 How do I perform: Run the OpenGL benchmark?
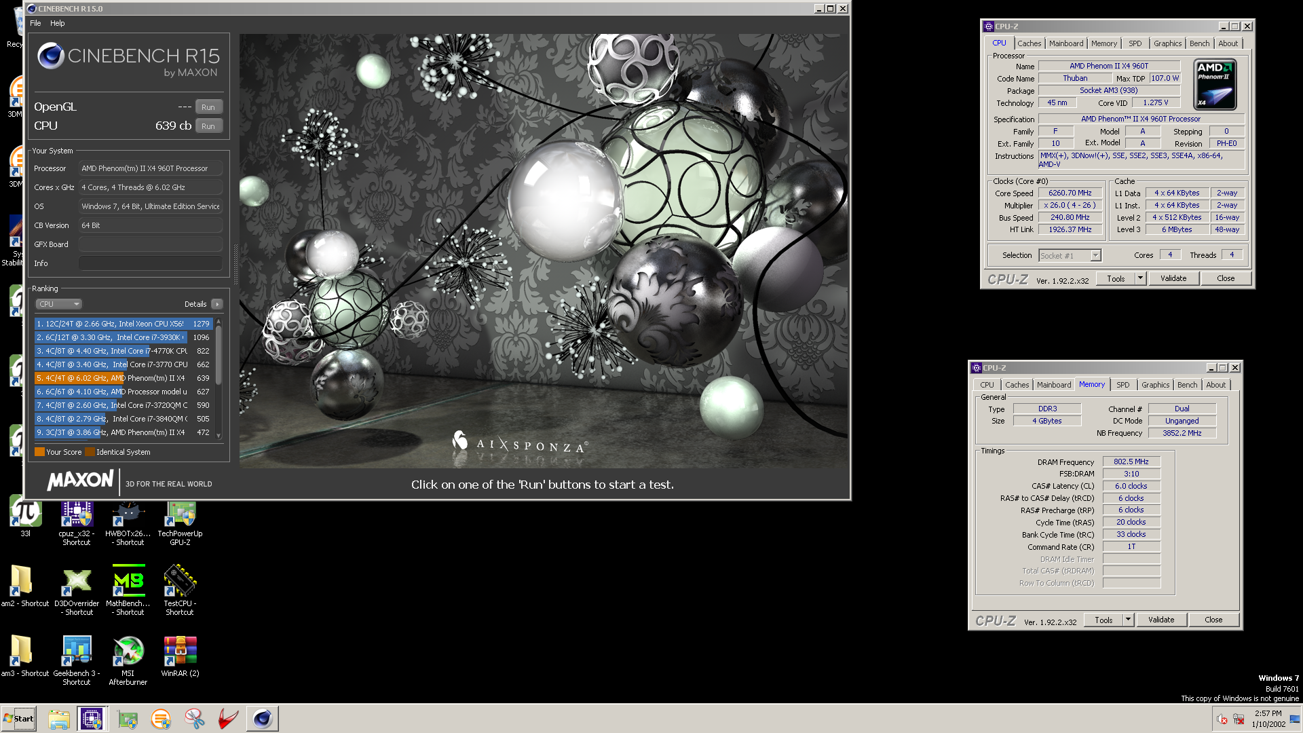pos(208,107)
